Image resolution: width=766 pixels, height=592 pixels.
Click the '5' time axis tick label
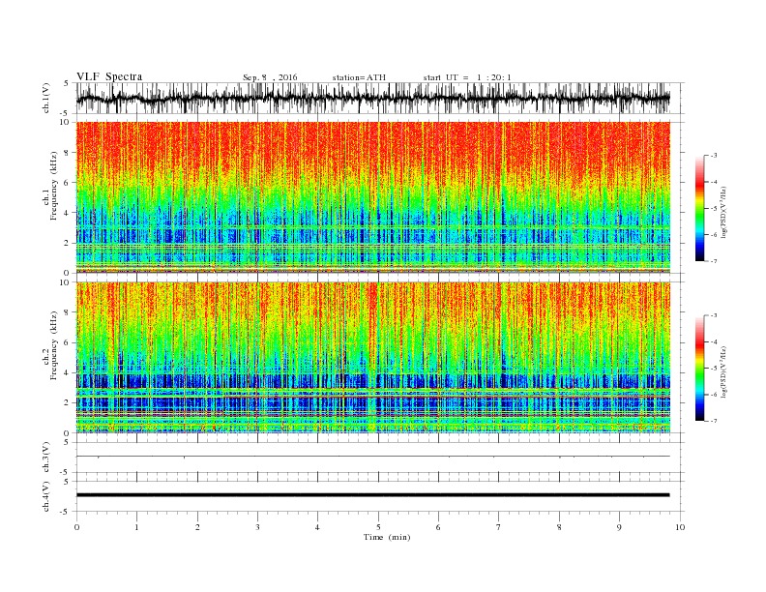click(x=378, y=527)
